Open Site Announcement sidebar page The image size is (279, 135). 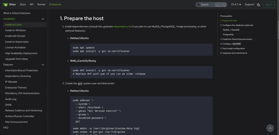click(x=16, y=122)
